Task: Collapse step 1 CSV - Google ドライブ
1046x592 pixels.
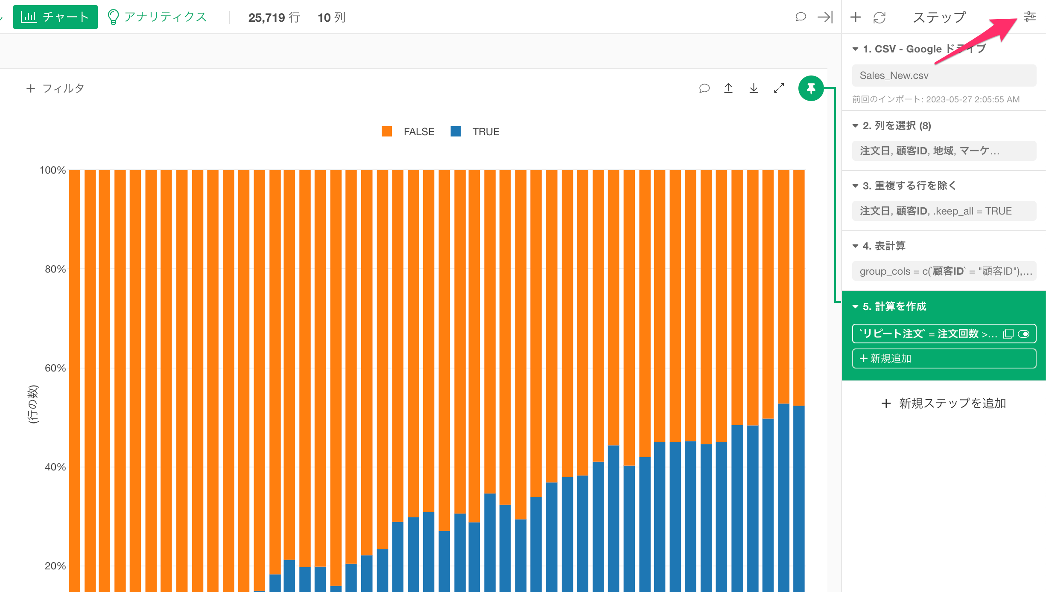Action: [x=855, y=49]
